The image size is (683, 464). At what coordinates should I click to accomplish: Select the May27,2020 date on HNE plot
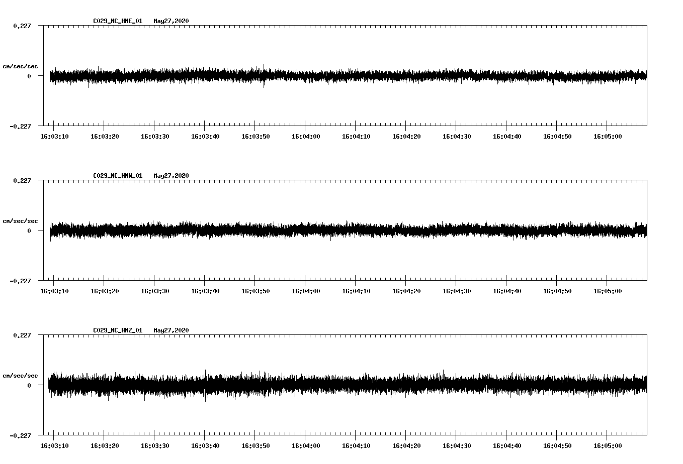[x=171, y=21]
